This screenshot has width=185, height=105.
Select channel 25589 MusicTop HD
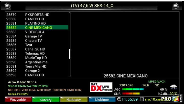tap(36, 58)
